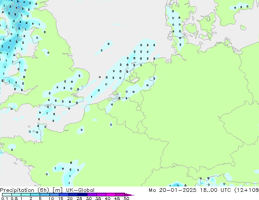Click the '0.1' legend value
Image resolution: width=259 pixels, height=200 pixels.
[x=4, y=198]
